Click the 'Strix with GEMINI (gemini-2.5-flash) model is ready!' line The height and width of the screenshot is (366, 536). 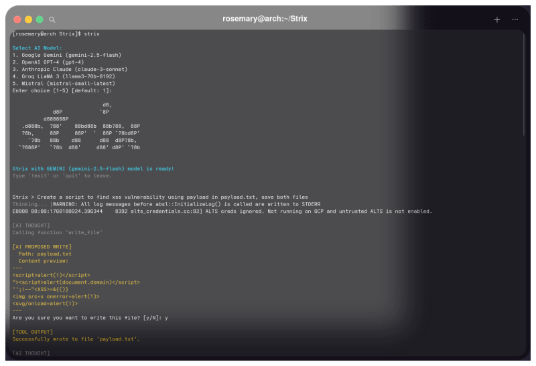tap(93, 169)
